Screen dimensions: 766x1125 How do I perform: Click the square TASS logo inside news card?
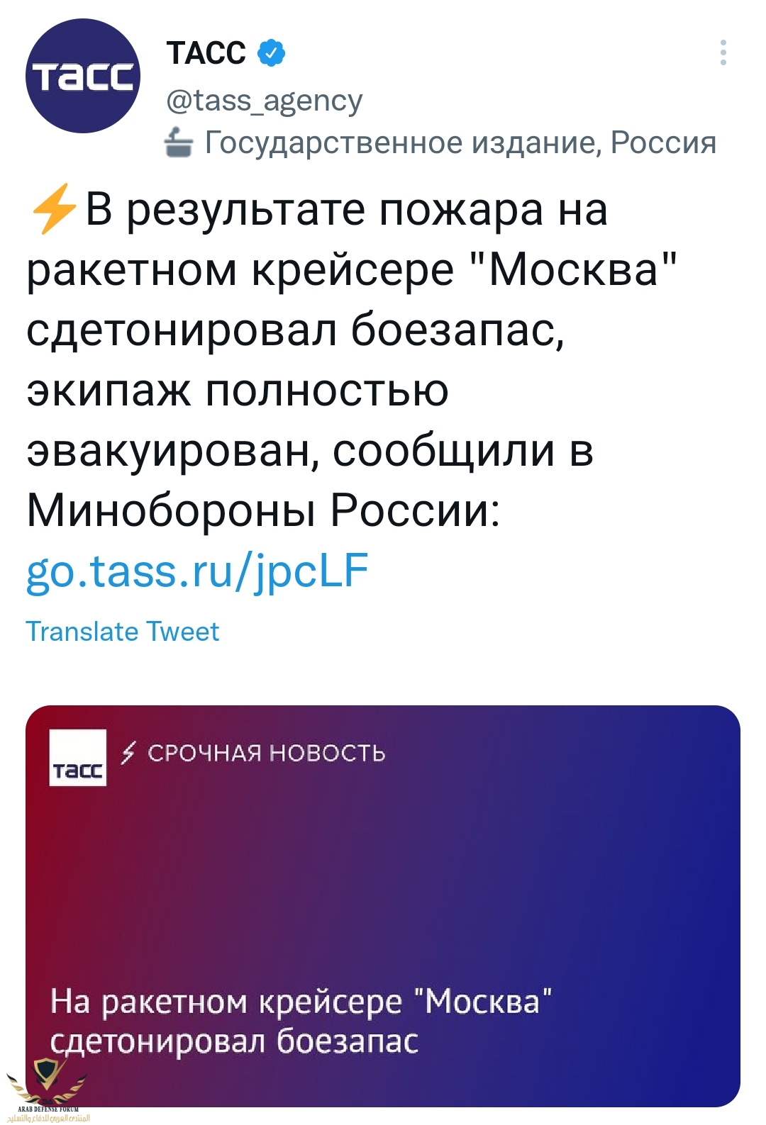click(78, 758)
